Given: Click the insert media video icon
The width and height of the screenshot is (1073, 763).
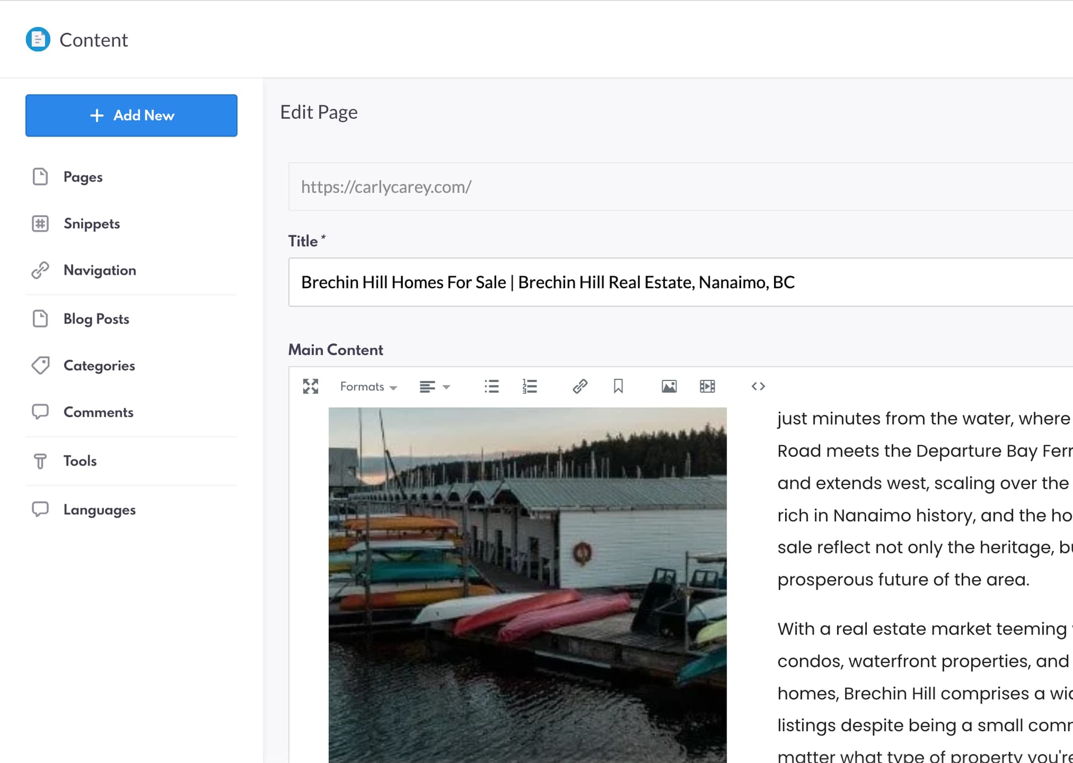Looking at the screenshot, I should point(707,387).
